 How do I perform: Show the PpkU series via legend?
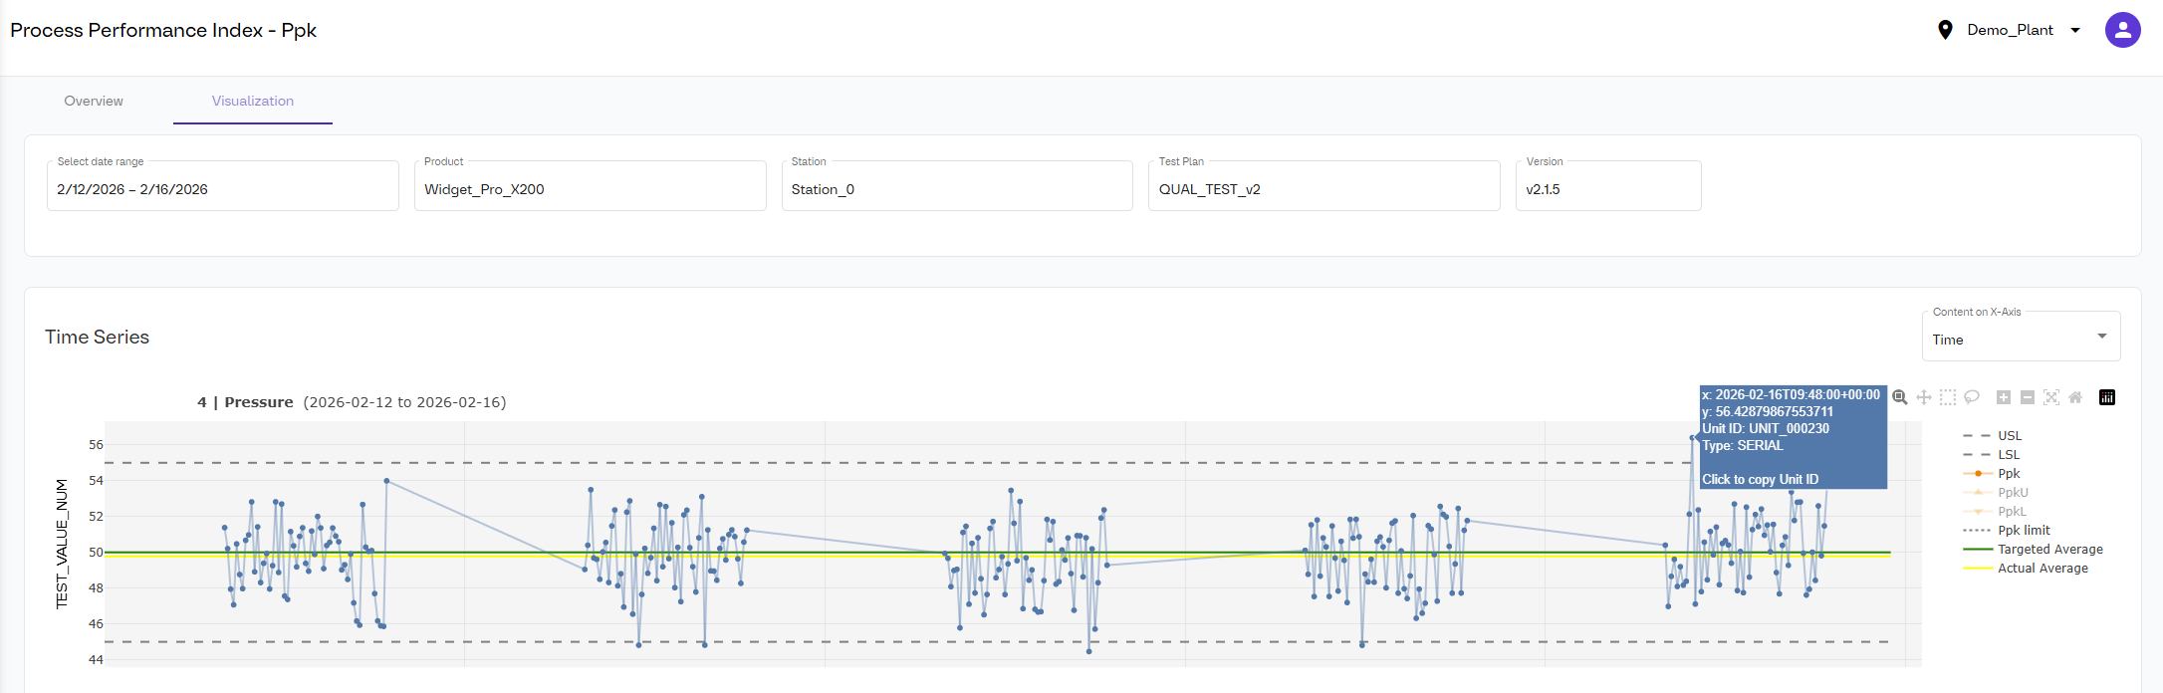click(2012, 493)
